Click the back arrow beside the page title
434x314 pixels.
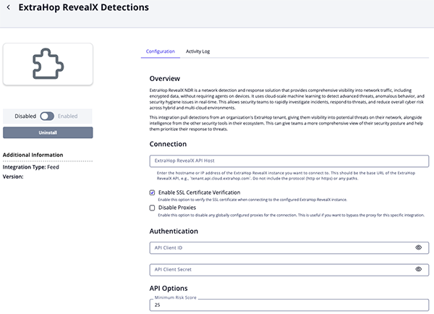click(8, 8)
